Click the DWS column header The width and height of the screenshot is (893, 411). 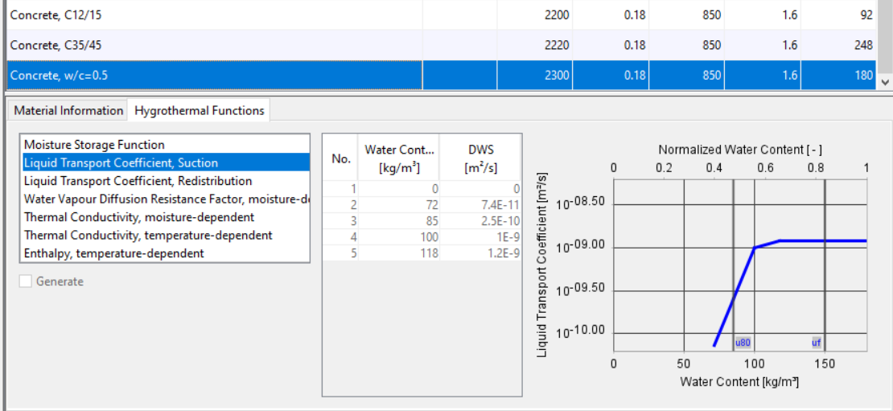pyautogui.click(x=479, y=158)
